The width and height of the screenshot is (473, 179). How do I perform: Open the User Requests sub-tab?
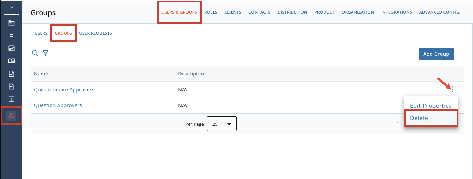click(x=95, y=33)
